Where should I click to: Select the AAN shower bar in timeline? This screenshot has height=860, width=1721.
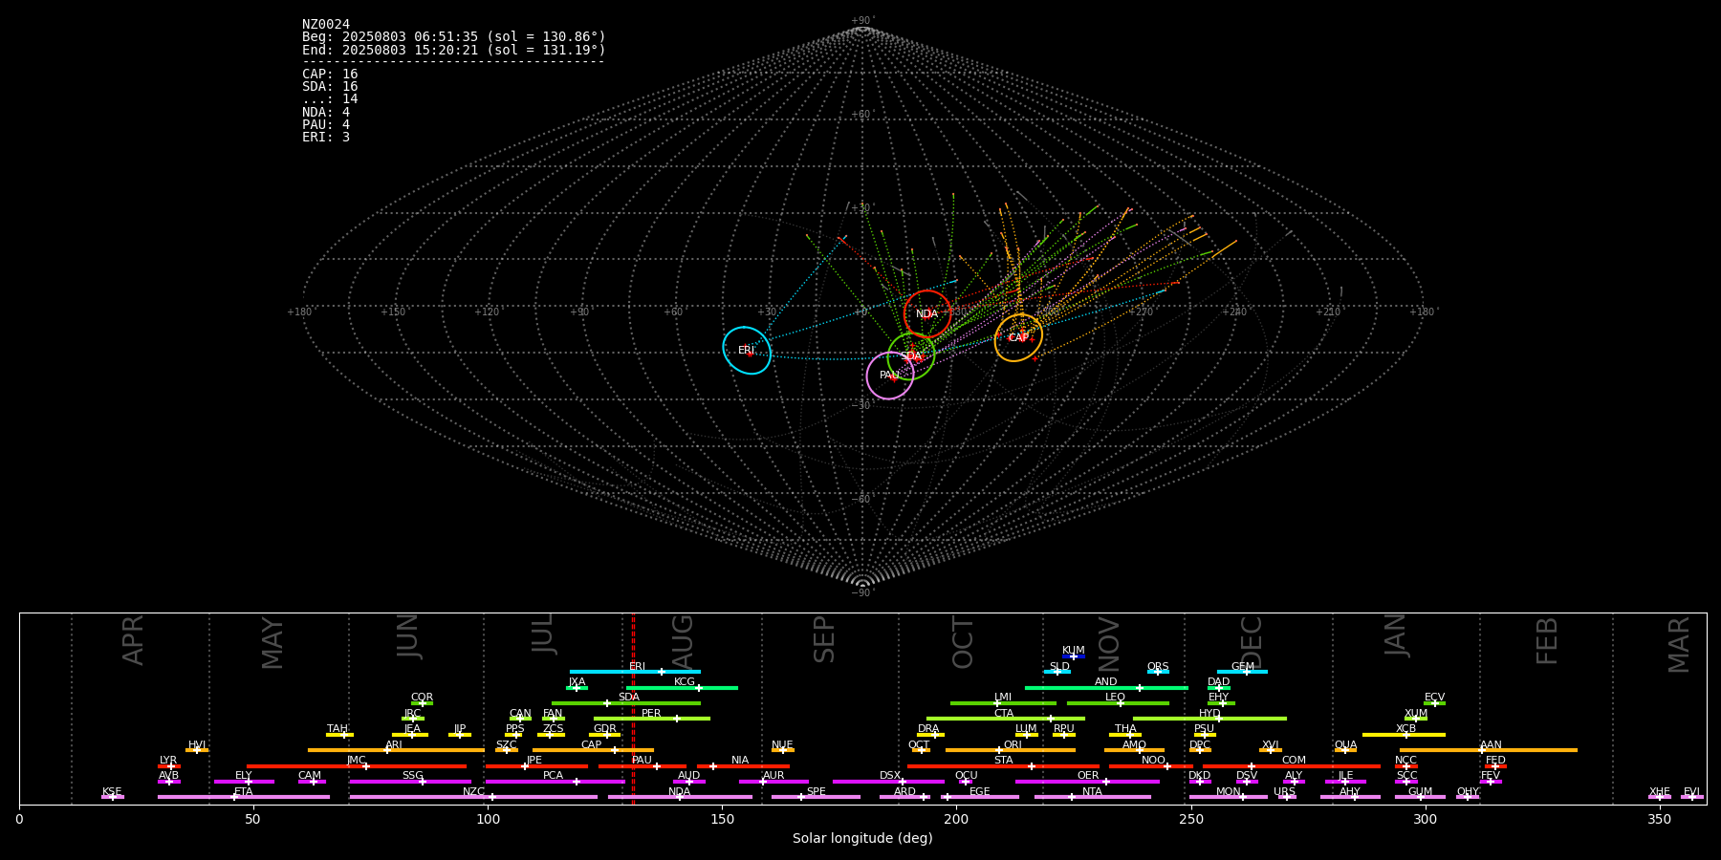(x=1489, y=750)
